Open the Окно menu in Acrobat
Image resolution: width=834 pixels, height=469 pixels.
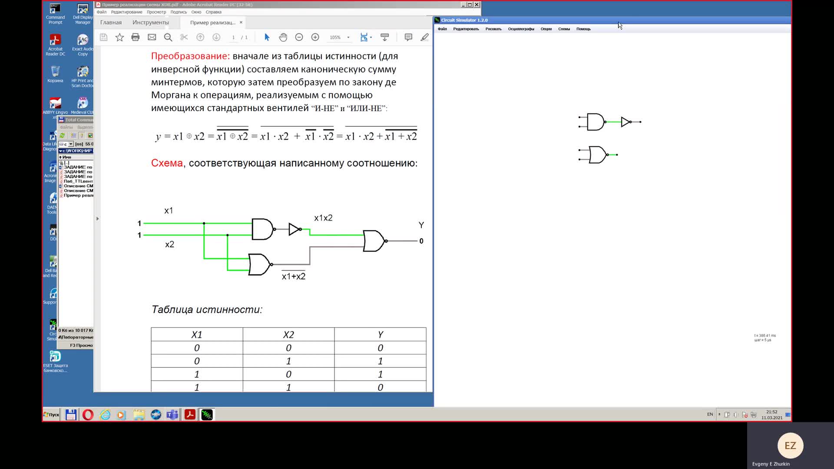pos(196,12)
